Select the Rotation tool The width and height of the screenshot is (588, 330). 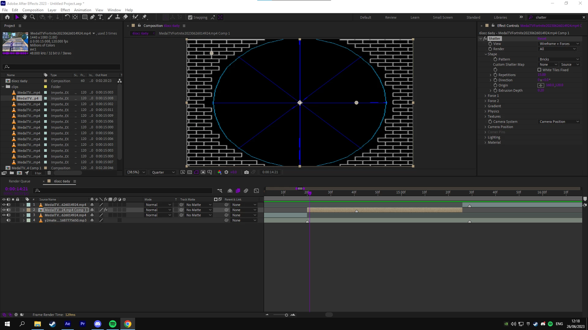coord(67,17)
